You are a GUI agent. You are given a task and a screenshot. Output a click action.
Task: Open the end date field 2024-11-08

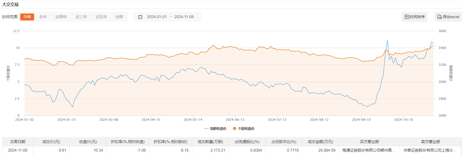[184, 17]
